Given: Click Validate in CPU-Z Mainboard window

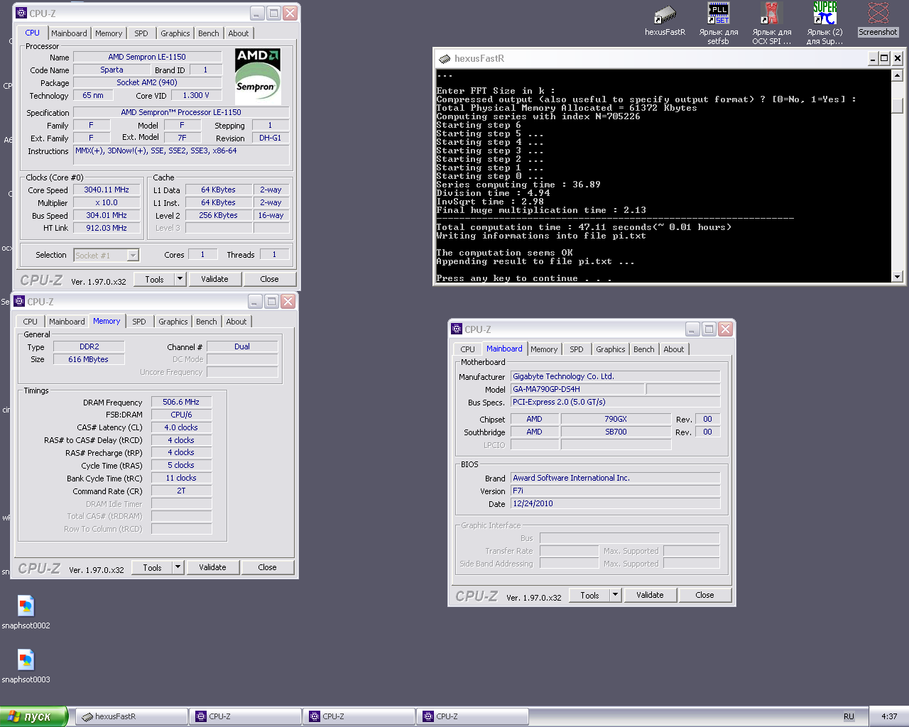Looking at the screenshot, I should click(650, 595).
